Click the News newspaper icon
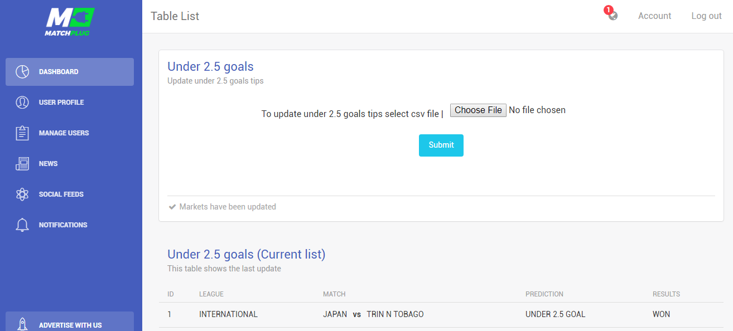This screenshot has width=733, height=331. click(x=22, y=164)
